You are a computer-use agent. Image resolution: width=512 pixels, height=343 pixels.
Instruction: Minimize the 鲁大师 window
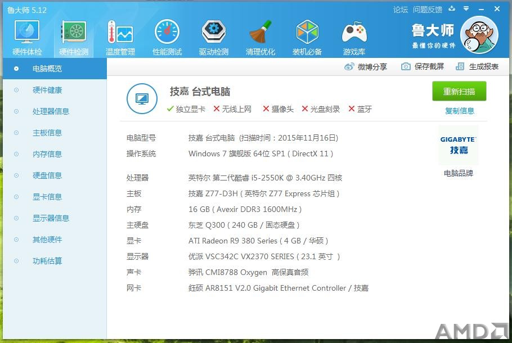[481, 9]
